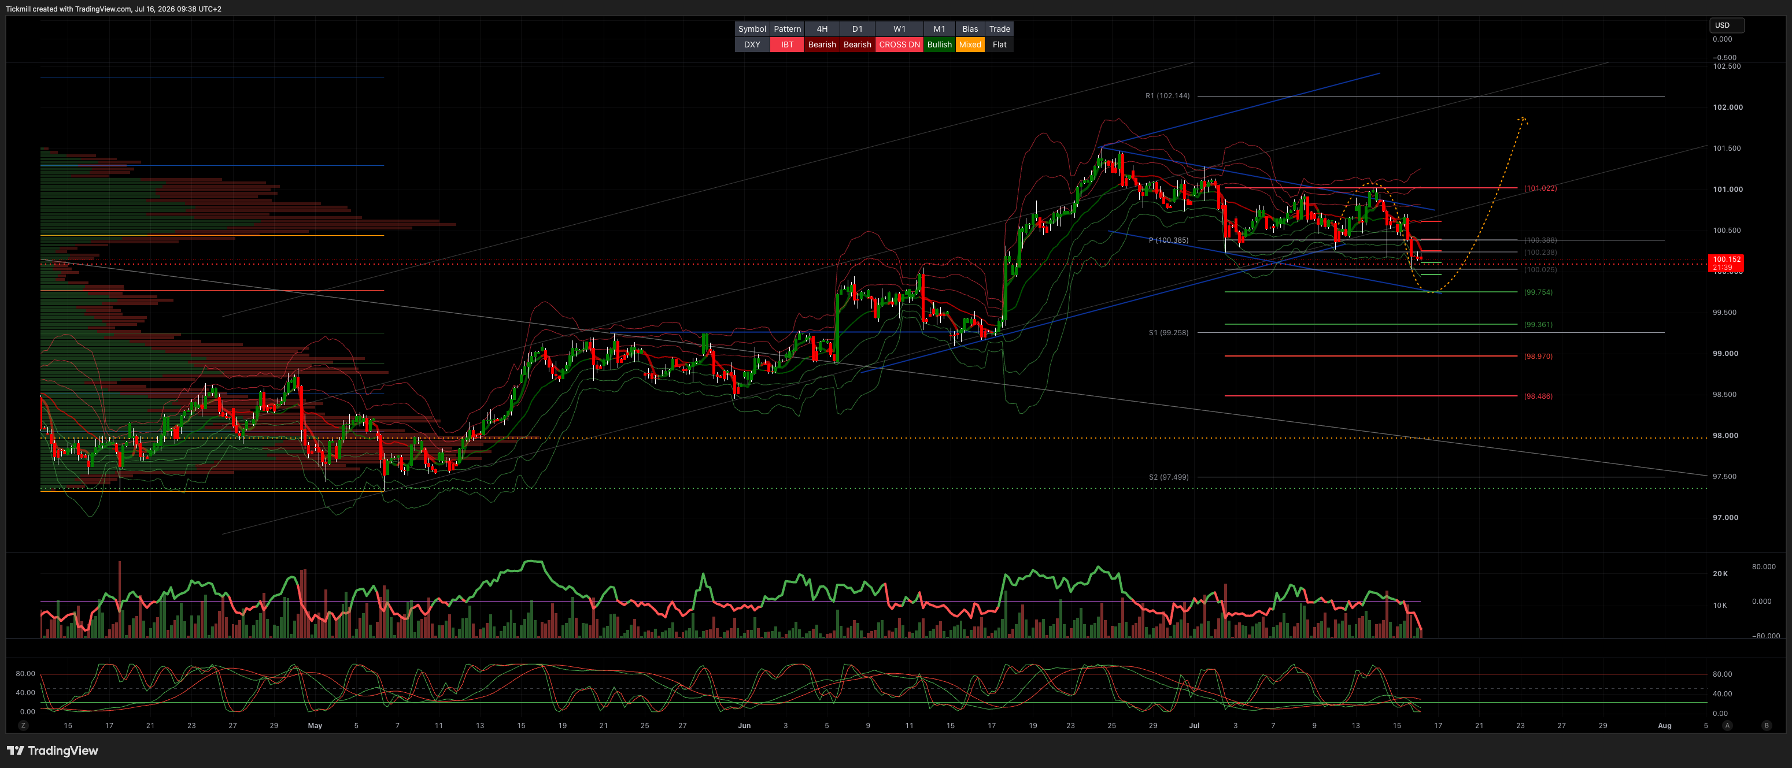
Task: Click the R1 (102.144) pivot label
Action: click(x=1167, y=96)
